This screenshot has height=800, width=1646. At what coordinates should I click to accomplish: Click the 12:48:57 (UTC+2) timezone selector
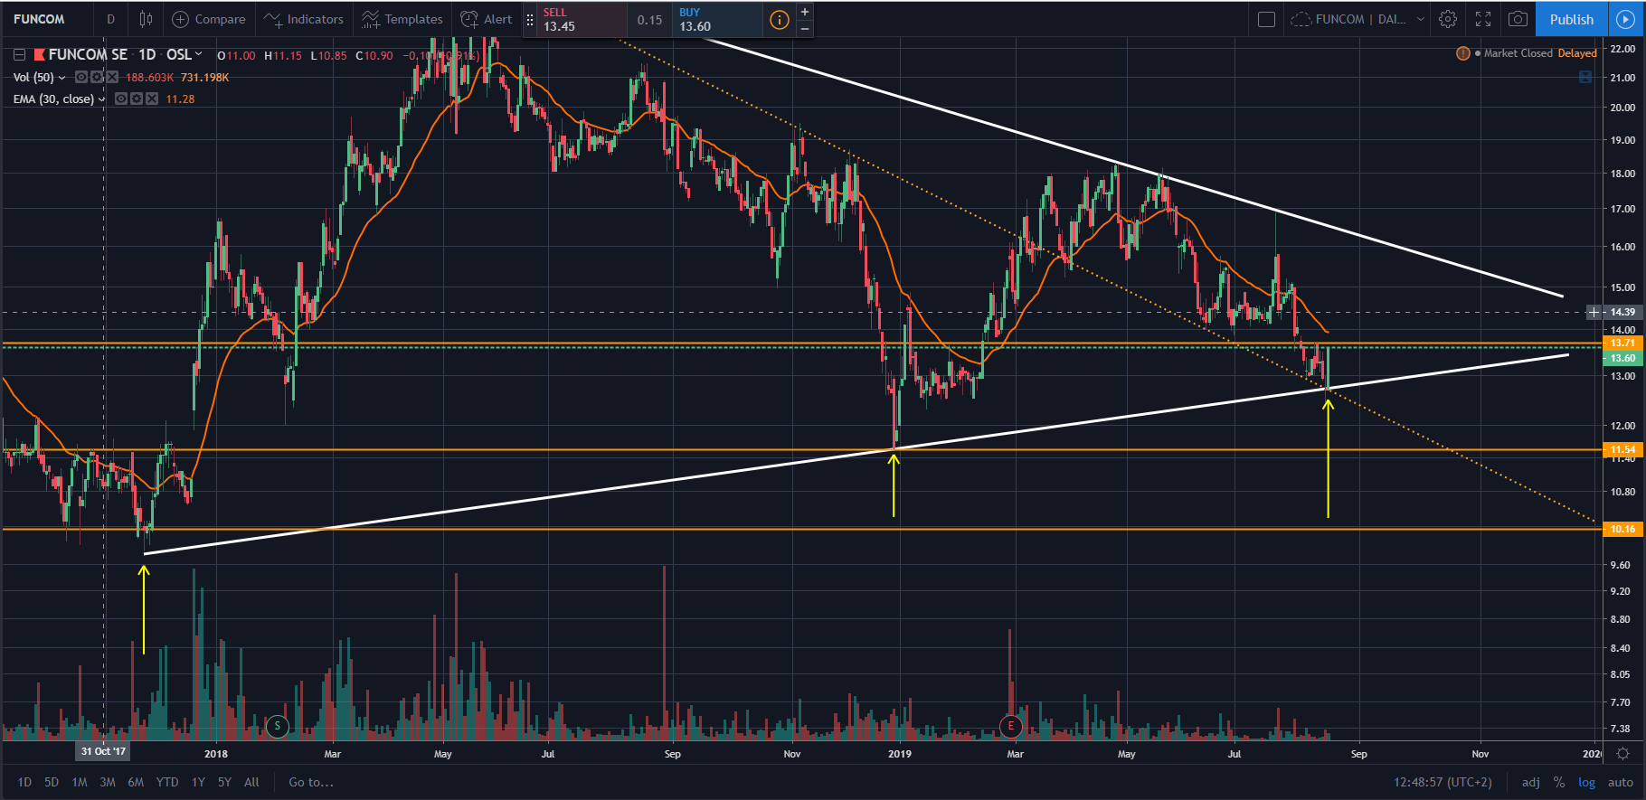click(x=1443, y=782)
